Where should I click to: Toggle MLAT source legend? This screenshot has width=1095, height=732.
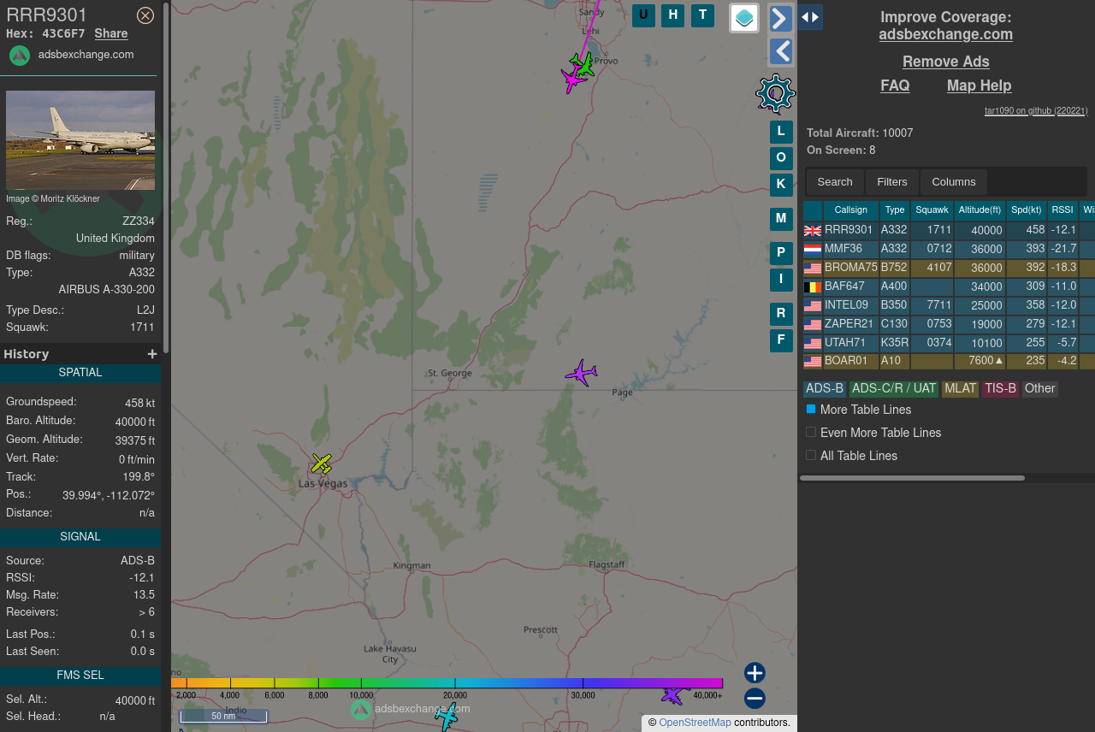960,389
